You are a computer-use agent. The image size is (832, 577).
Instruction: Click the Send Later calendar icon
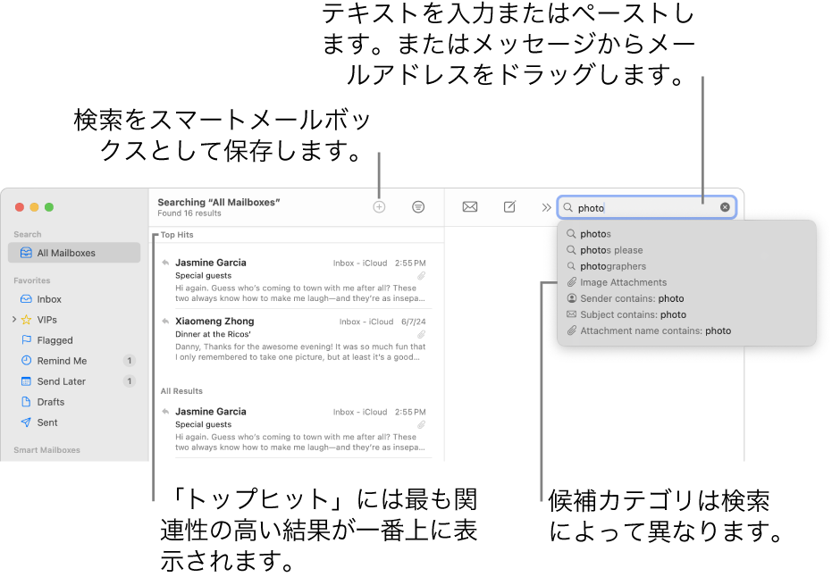(26, 381)
